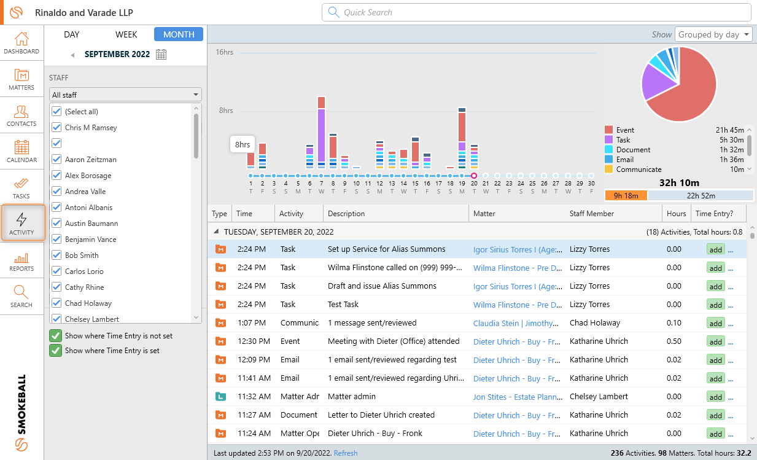Open the Dashboard page from the sidebar

pos(21,42)
